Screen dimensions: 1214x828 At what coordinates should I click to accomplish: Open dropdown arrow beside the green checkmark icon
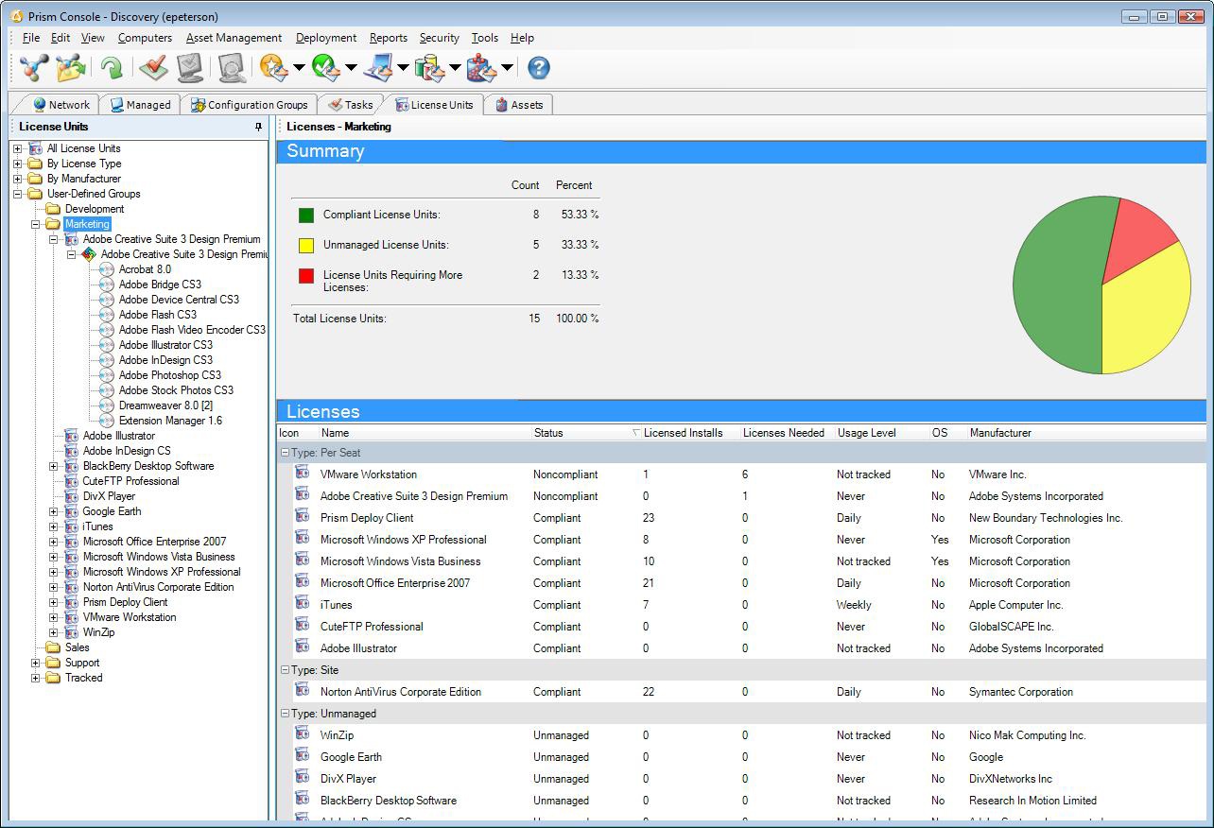point(351,68)
